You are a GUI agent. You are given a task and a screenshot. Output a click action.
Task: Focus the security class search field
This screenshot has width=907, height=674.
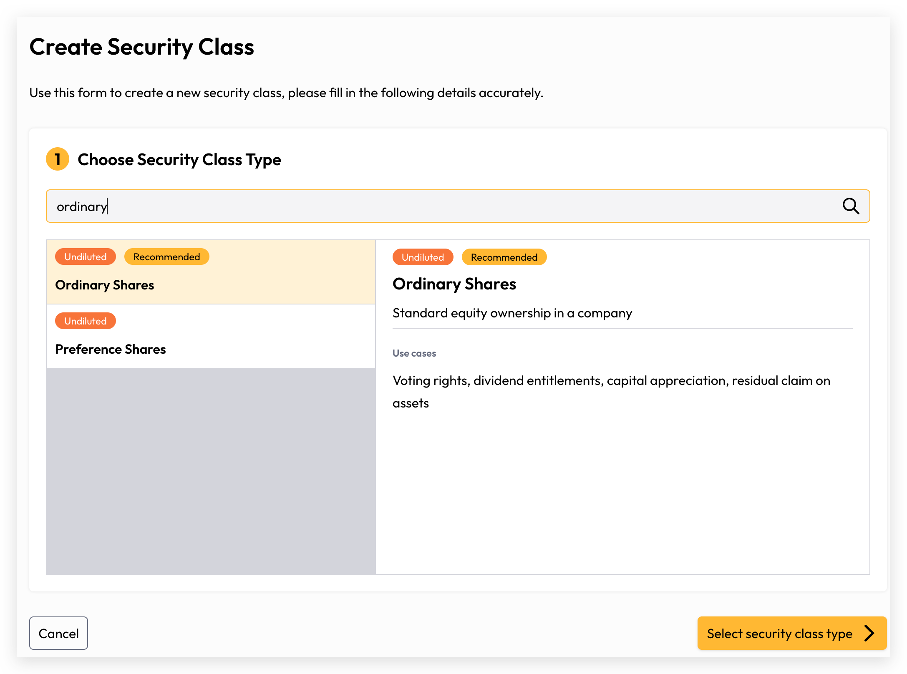click(x=458, y=206)
